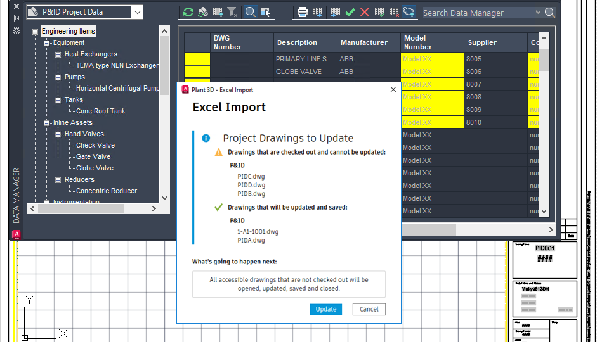Click the Supplier column header
609x342 pixels.
coord(495,42)
